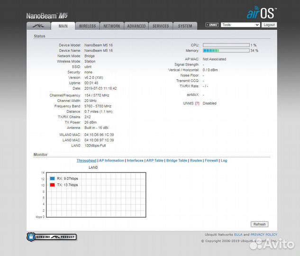Open the SERVICES tab

(161, 26)
